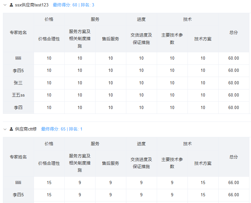Select expert 张三 in first table
The image size is (251, 203).
point(18,83)
